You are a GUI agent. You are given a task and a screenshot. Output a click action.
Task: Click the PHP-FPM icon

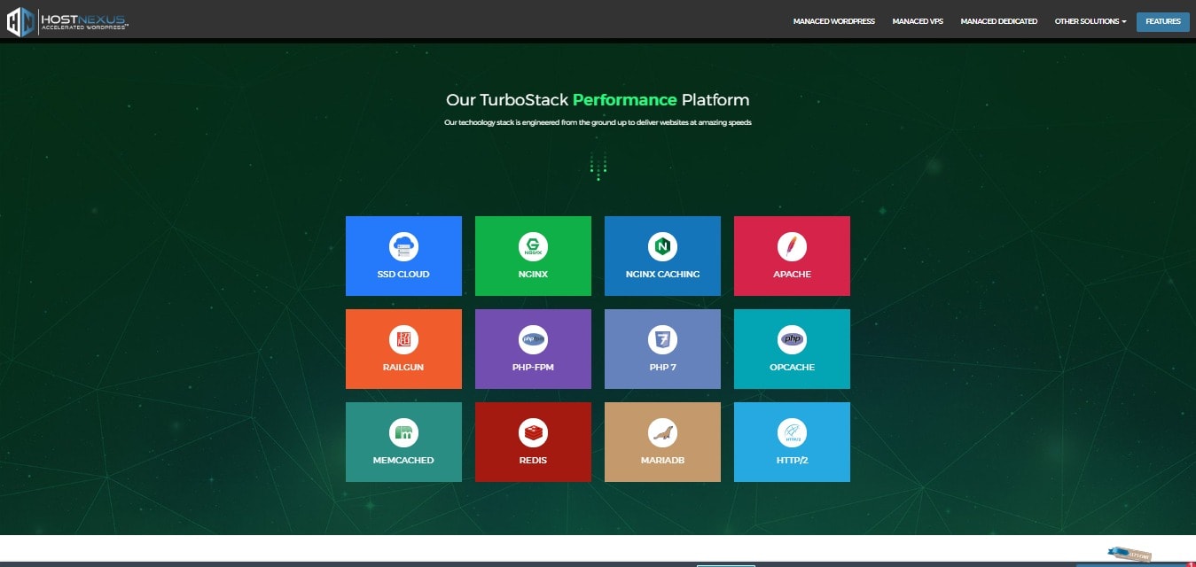[533, 338]
